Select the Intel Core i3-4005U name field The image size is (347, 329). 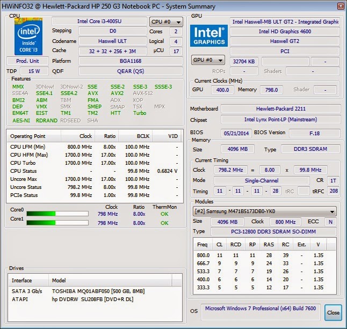[x=99, y=21]
